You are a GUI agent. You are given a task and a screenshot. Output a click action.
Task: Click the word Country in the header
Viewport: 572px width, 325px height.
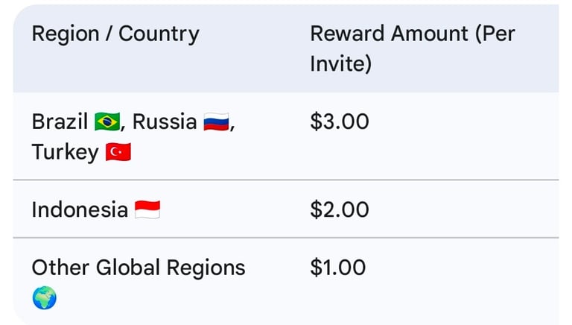pos(159,34)
